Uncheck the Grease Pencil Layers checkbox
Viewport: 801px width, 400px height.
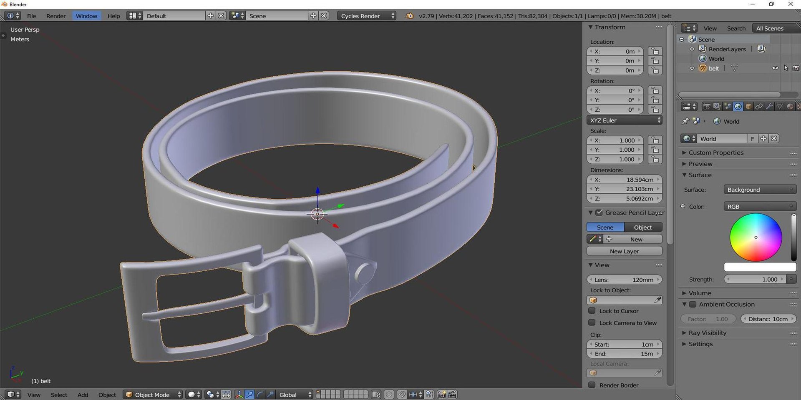[599, 212]
